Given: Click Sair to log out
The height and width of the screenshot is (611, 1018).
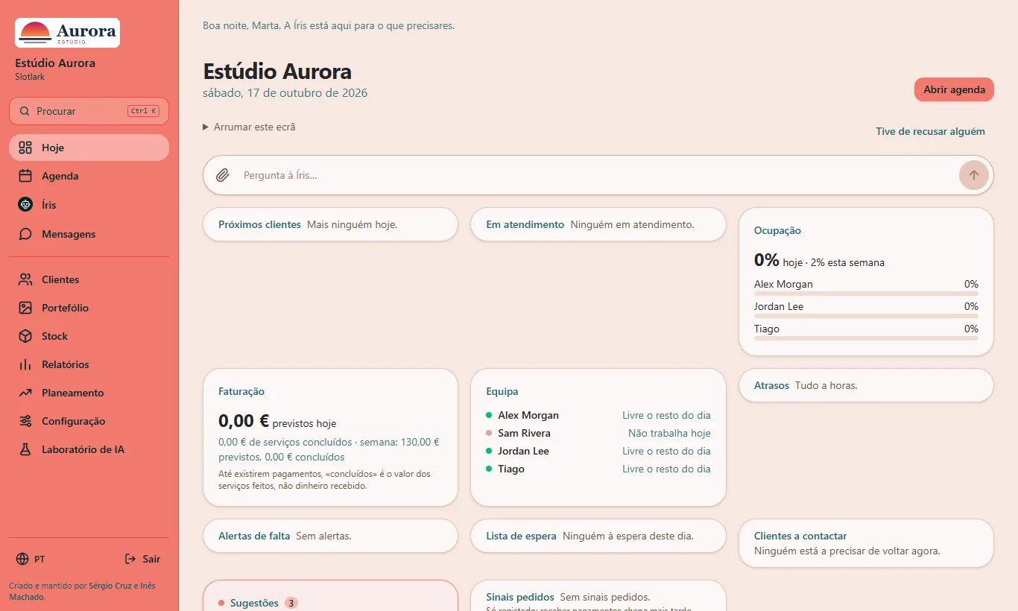Looking at the screenshot, I should click(142, 559).
